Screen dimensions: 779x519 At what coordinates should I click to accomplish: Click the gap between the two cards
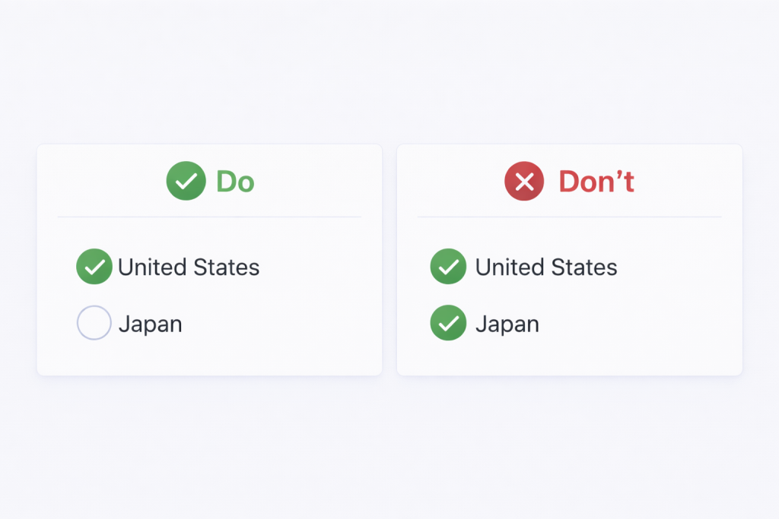coord(389,258)
